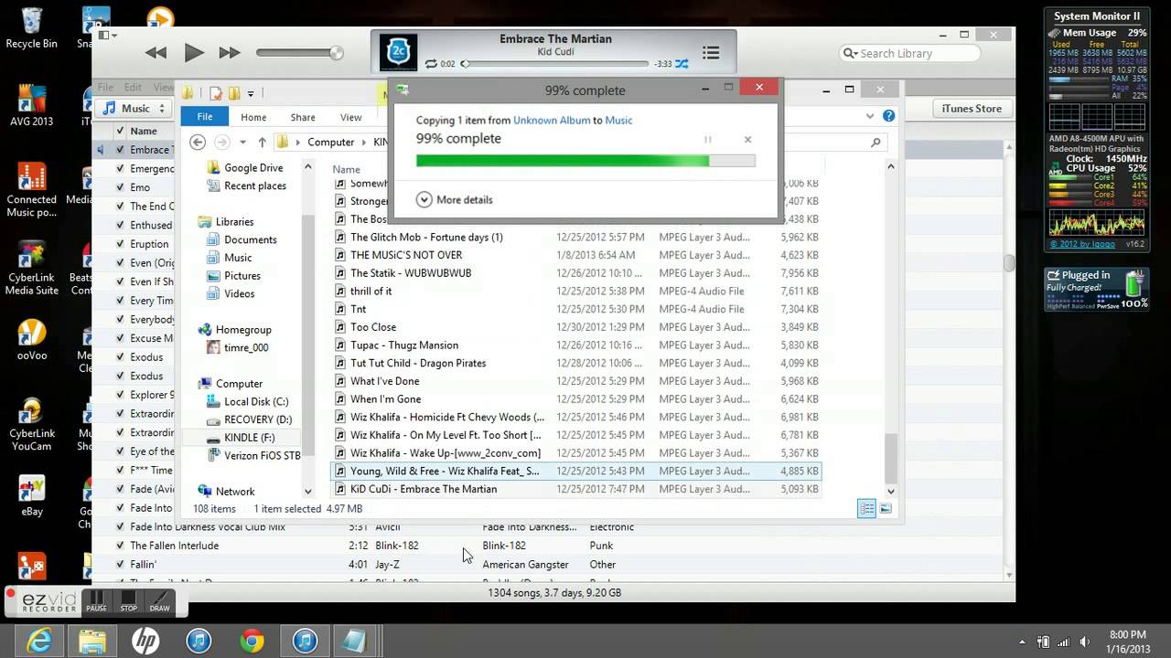Click the Explorer forward arrow button

pyautogui.click(x=221, y=142)
